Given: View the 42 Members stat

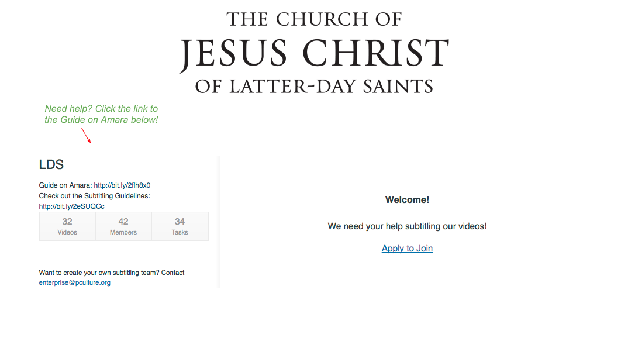Looking at the screenshot, I should pyautogui.click(x=123, y=227).
